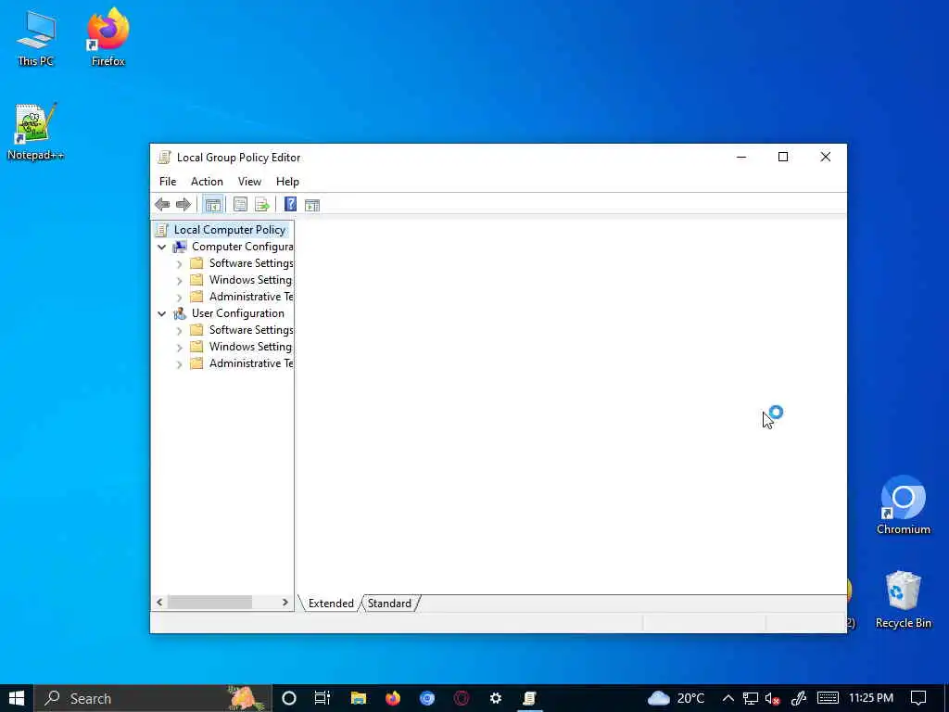Launch Firefox from the taskbar
Image resolution: width=949 pixels, height=712 pixels.
pos(393,698)
